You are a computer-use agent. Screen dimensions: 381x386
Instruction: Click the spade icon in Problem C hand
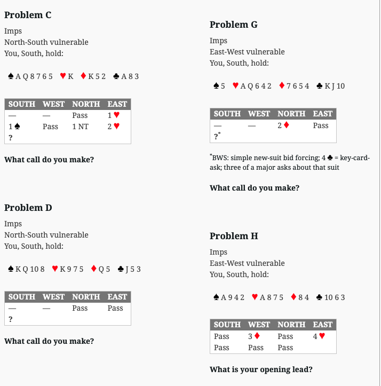coord(11,76)
